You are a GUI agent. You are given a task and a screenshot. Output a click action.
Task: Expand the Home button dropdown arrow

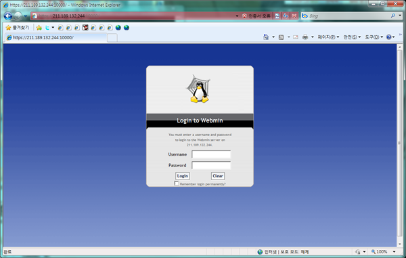(x=273, y=37)
